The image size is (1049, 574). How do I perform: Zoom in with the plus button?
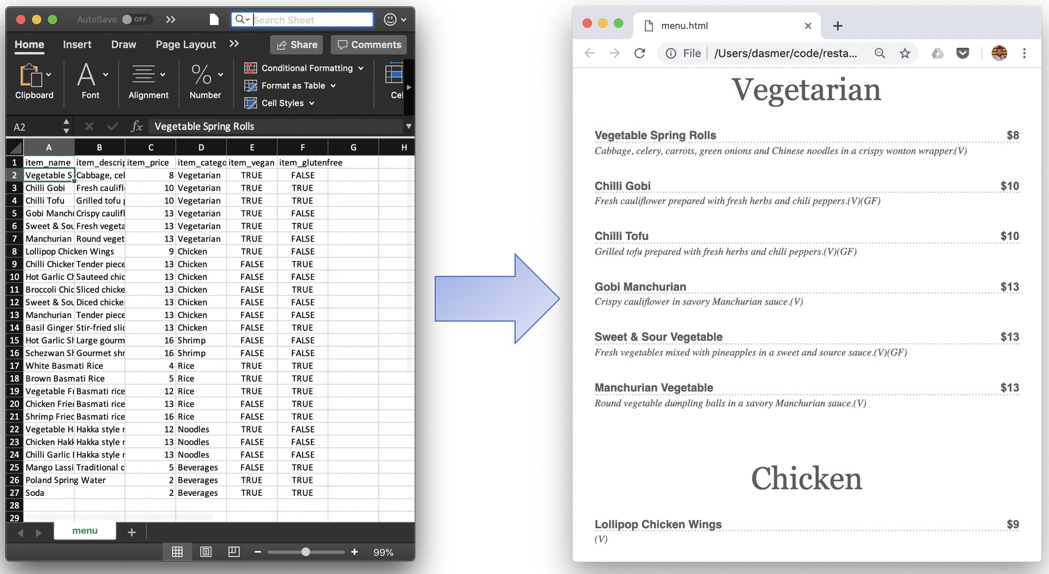pos(354,552)
